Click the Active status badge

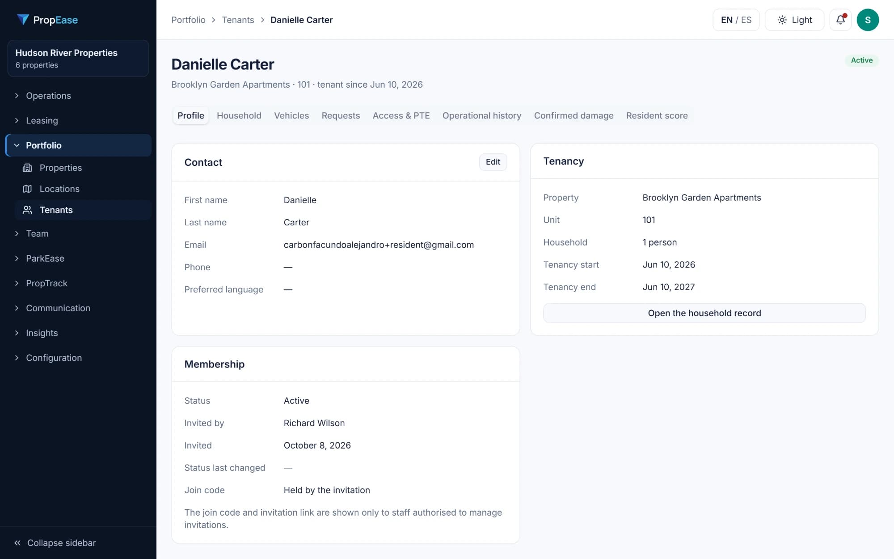pyautogui.click(x=861, y=60)
